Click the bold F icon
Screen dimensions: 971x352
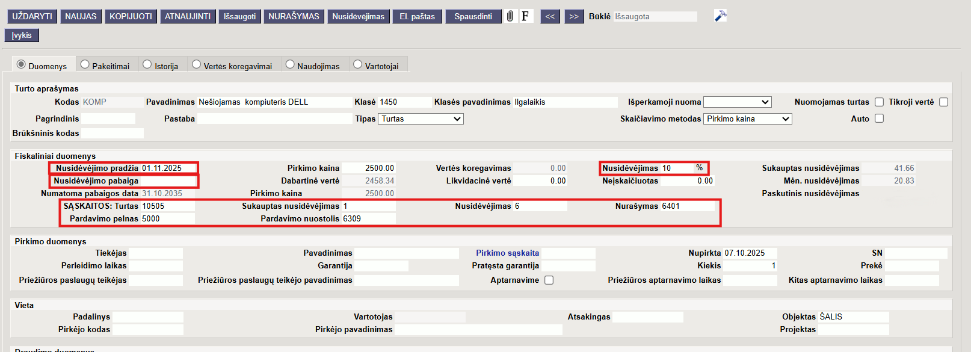[526, 16]
